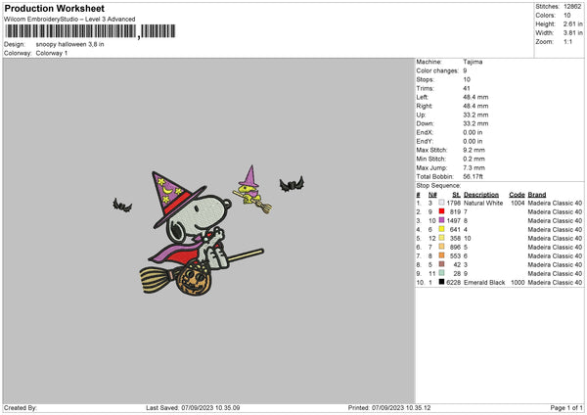Click the Emerald Black color swatch

[441, 282]
